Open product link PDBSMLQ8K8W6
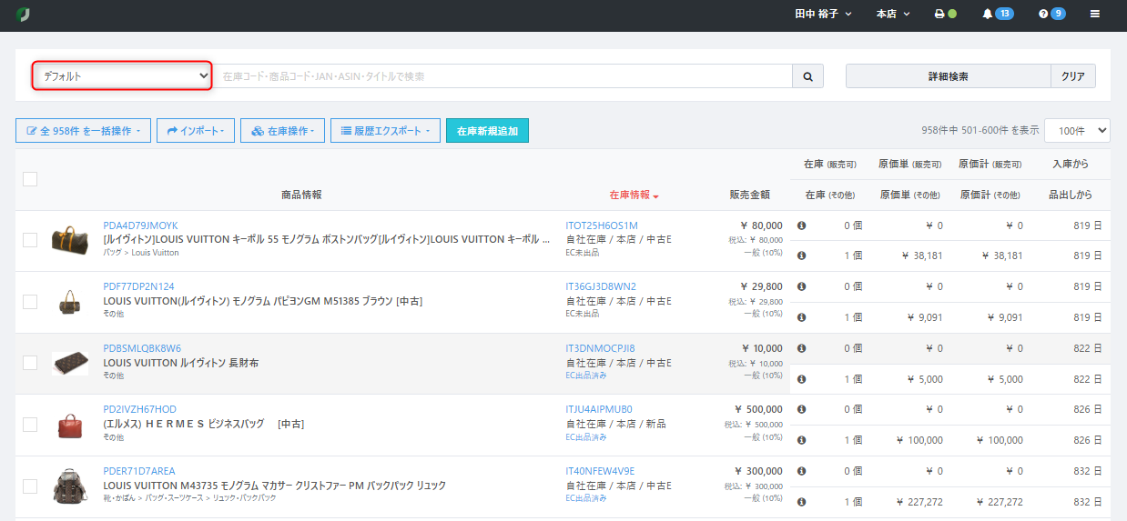Viewport: 1127px width, 521px height. (x=142, y=348)
